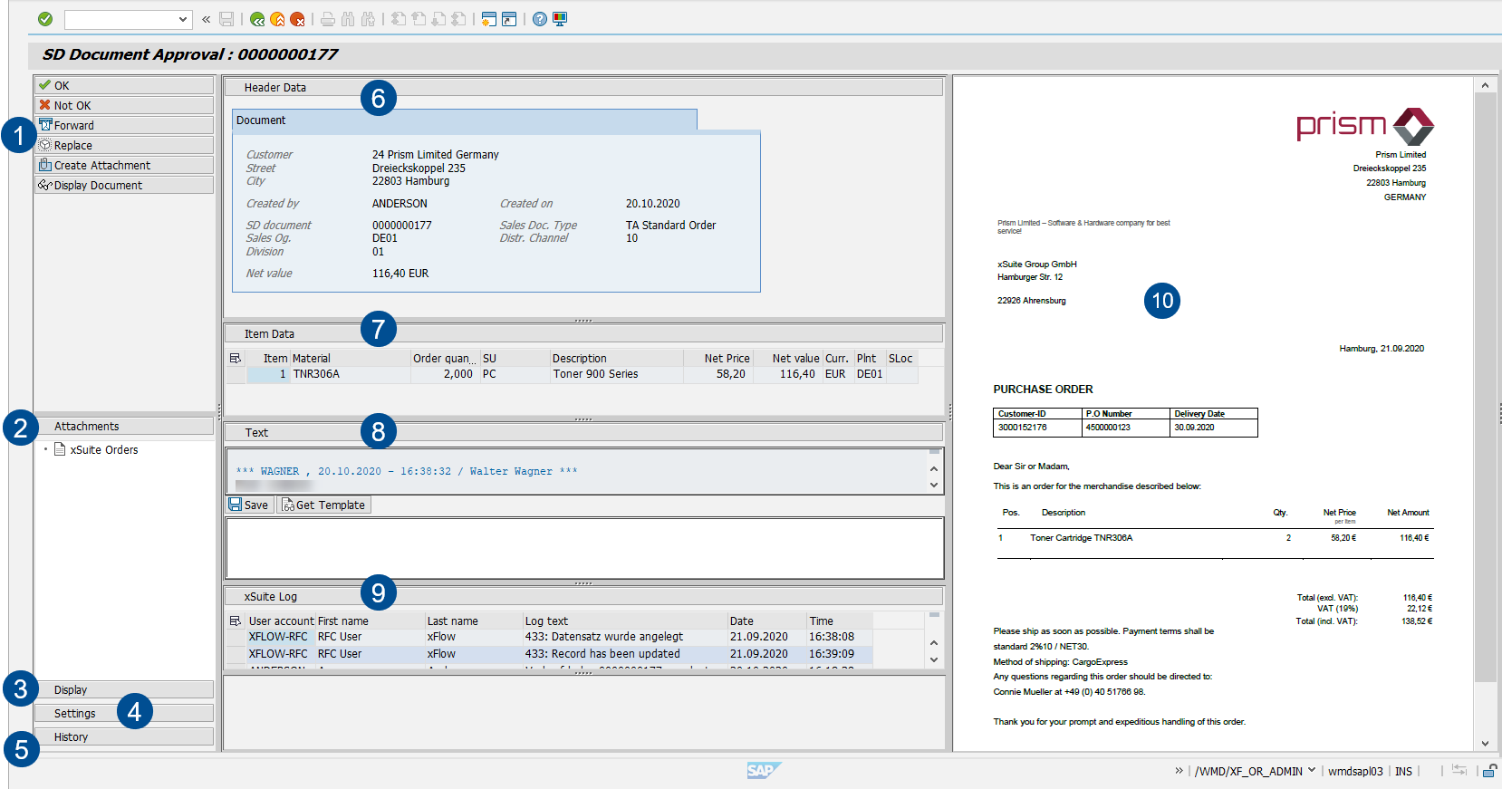The image size is (1502, 789).
Task: Click the Customize Local Layout monitor icon
Action: click(x=560, y=19)
